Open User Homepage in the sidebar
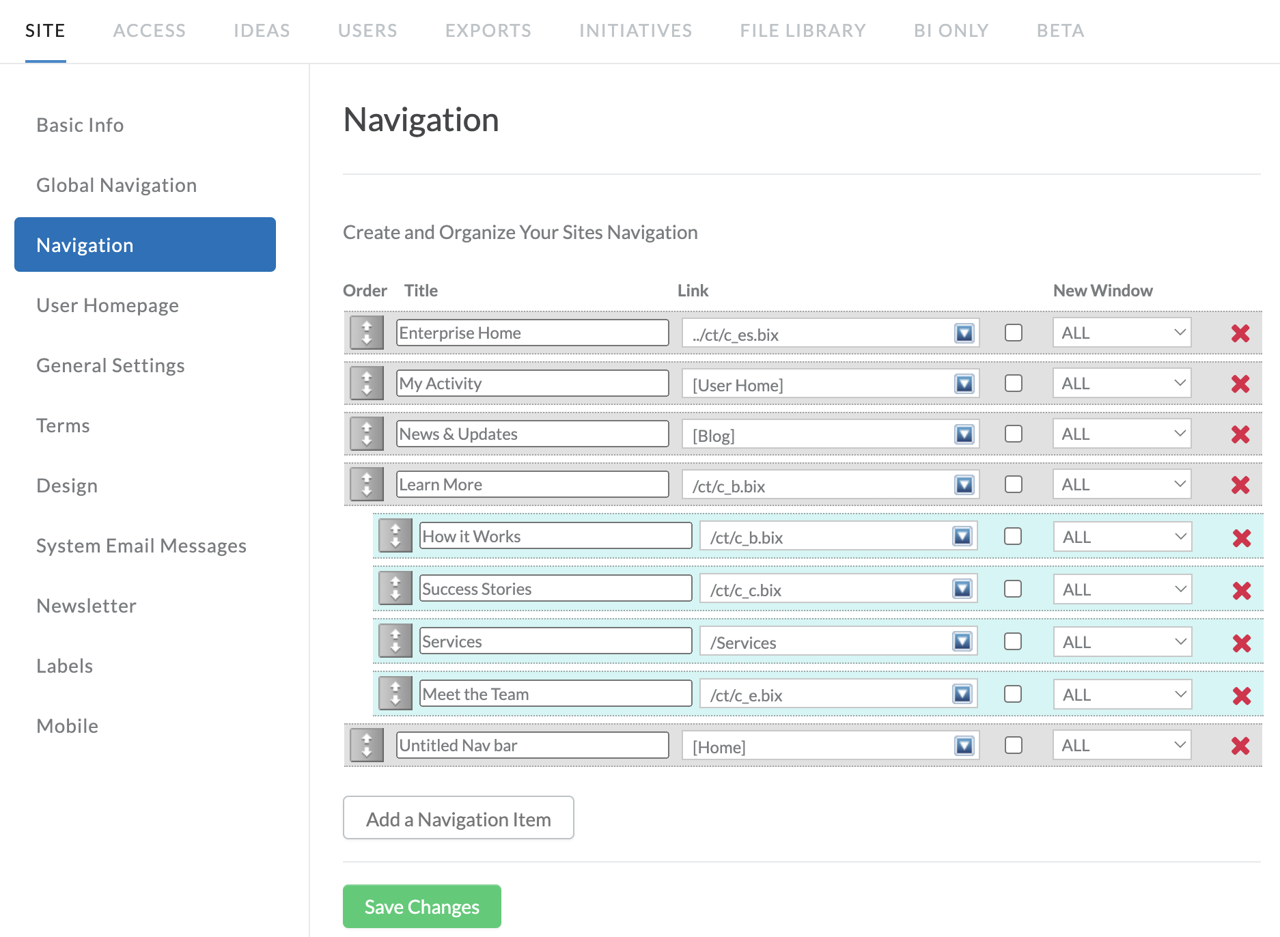Image resolution: width=1280 pixels, height=937 pixels. pyautogui.click(x=107, y=305)
